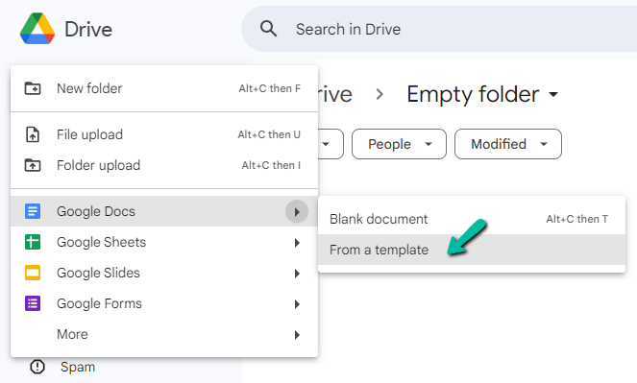
Task: Click the Drive title text
Action: 88,29
